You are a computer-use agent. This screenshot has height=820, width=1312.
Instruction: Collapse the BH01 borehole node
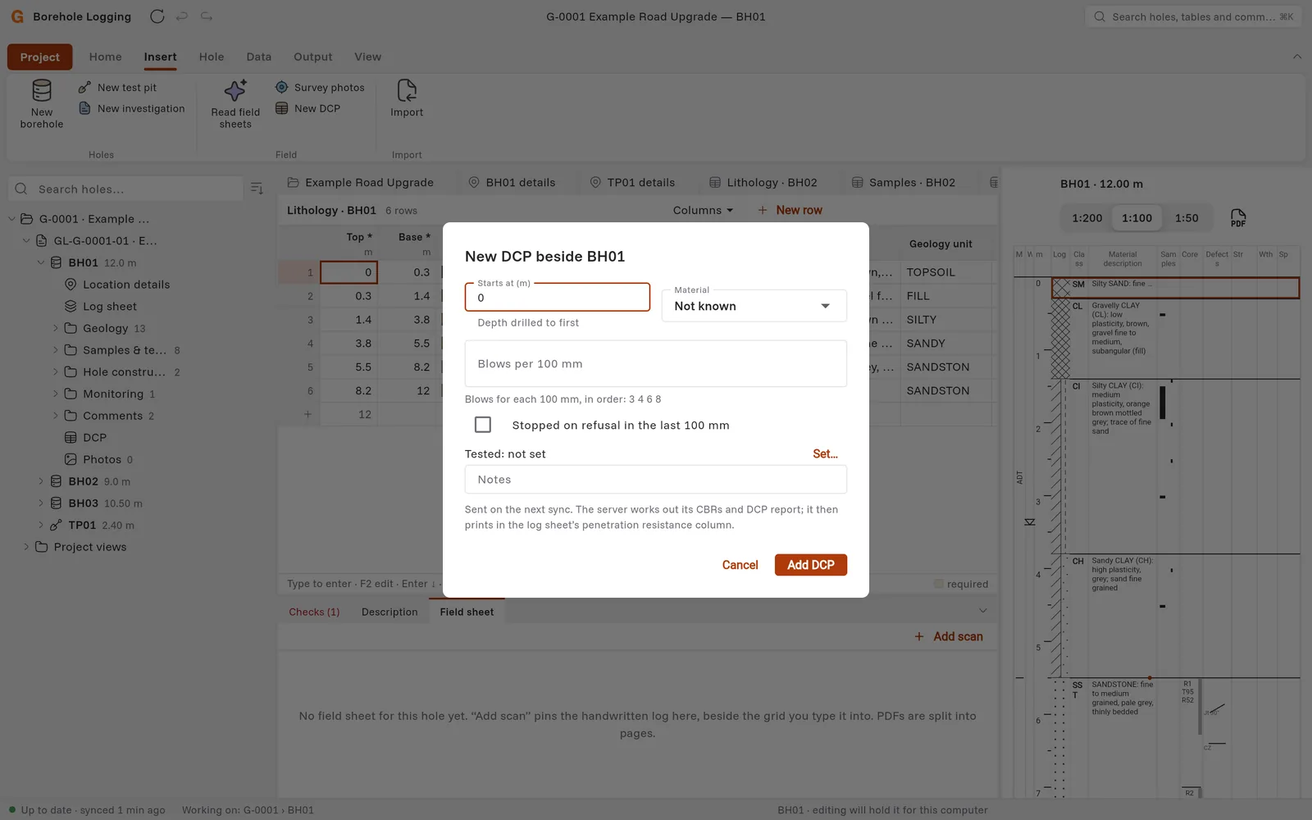pos(41,262)
